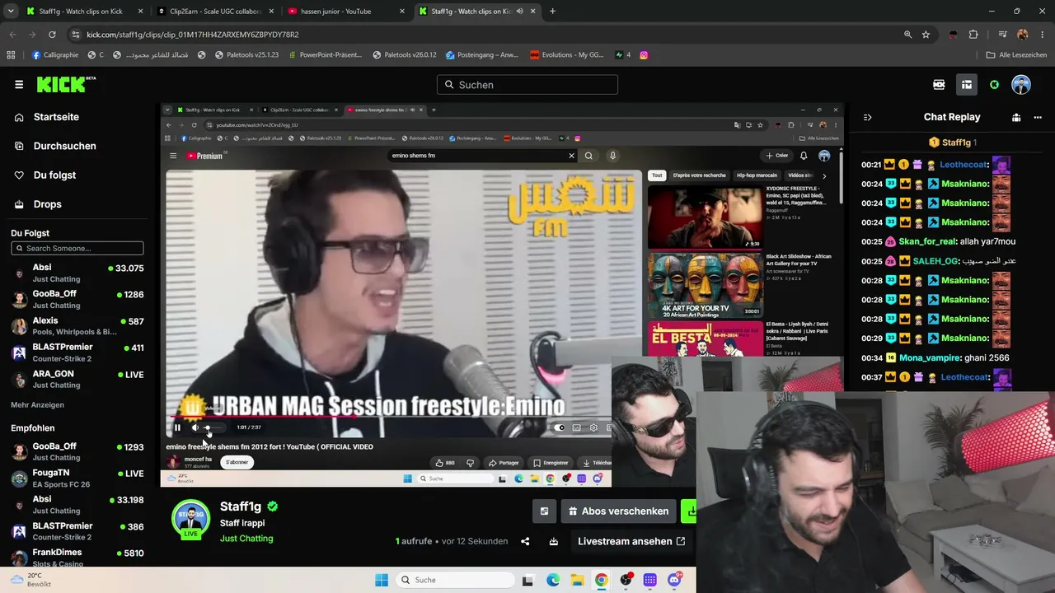Open the Posteingang bookmark
Viewport: 1055px width, 593px height.
tap(482, 55)
